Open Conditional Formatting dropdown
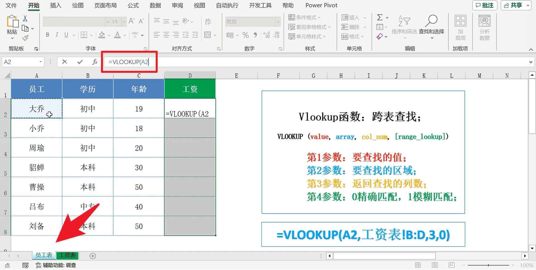This screenshot has height=270, width=536. [x=305, y=18]
